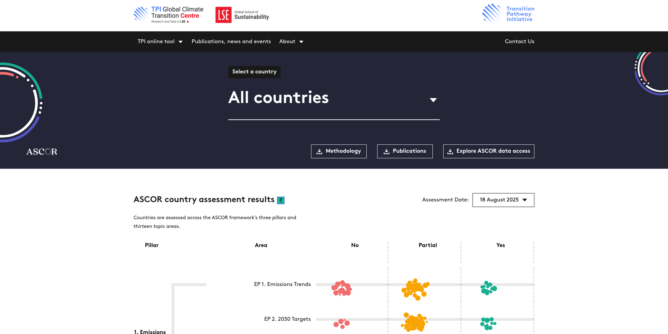Click the 1. Emissions pillar label
Viewport: 668px width, 334px height.
tap(150, 331)
